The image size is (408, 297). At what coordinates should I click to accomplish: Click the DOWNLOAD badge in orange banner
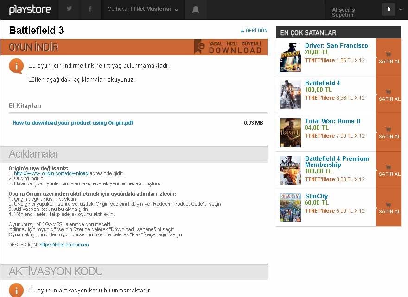228,47
